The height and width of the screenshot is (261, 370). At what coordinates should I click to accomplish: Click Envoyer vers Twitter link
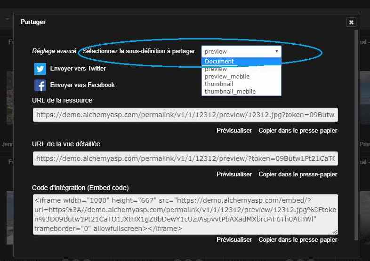coord(78,68)
